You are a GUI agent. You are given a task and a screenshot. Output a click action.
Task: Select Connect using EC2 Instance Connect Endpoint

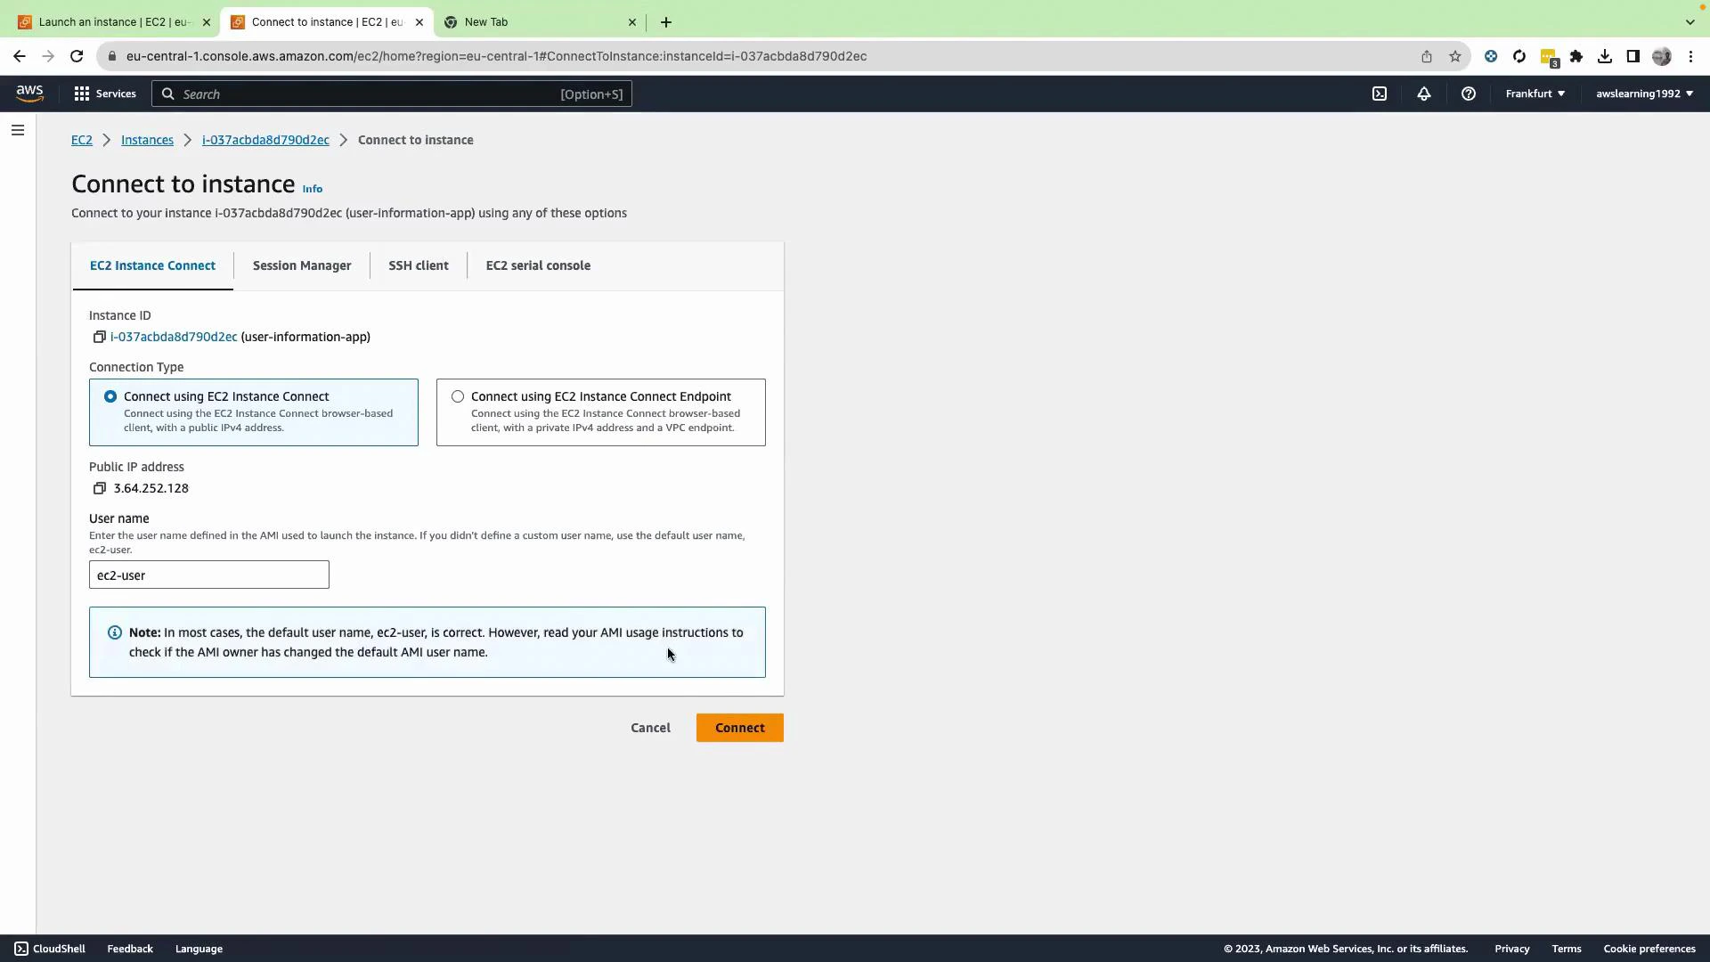[x=458, y=396]
